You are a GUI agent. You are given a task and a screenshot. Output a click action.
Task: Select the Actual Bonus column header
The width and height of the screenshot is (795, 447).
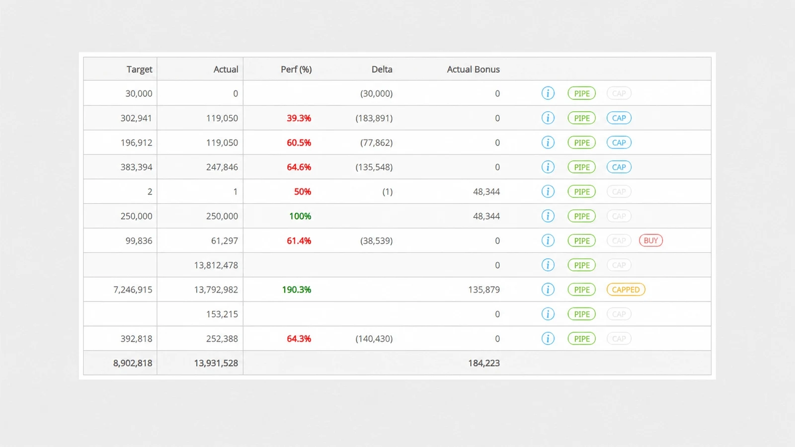(473, 70)
